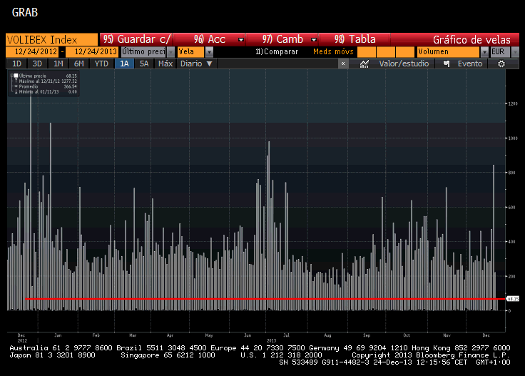Click the 1200 y-axis label
Screen dimensions: 525x376
(513, 103)
